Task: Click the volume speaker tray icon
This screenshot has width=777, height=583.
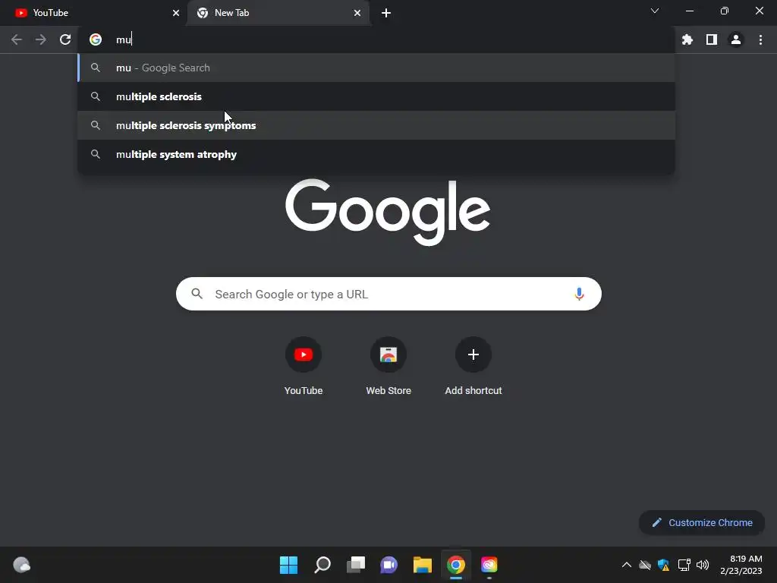Action: (x=702, y=565)
